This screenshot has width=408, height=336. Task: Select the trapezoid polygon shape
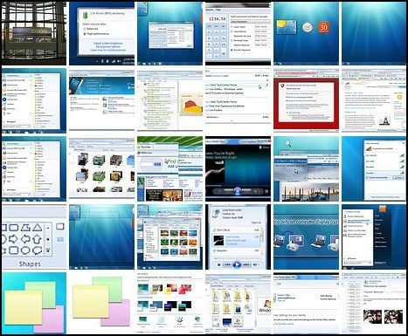coord(25,228)
